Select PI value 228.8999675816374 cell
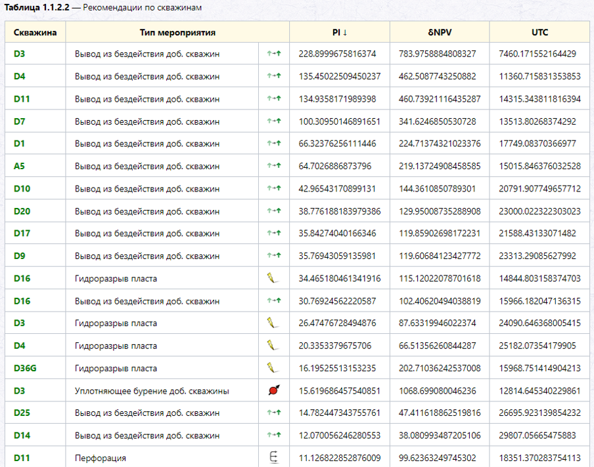This screenshot has width=594, height=467. (x=340, y=54)
